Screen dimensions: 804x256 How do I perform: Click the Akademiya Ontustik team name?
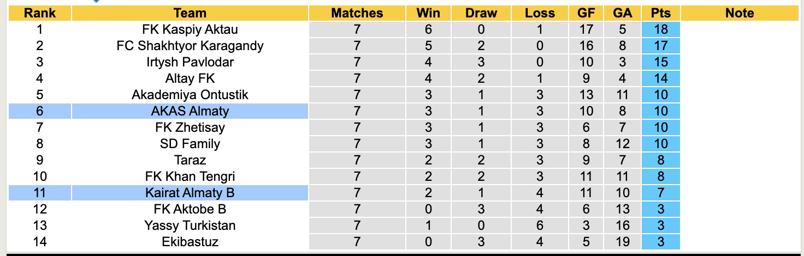(x=190, y=95)
